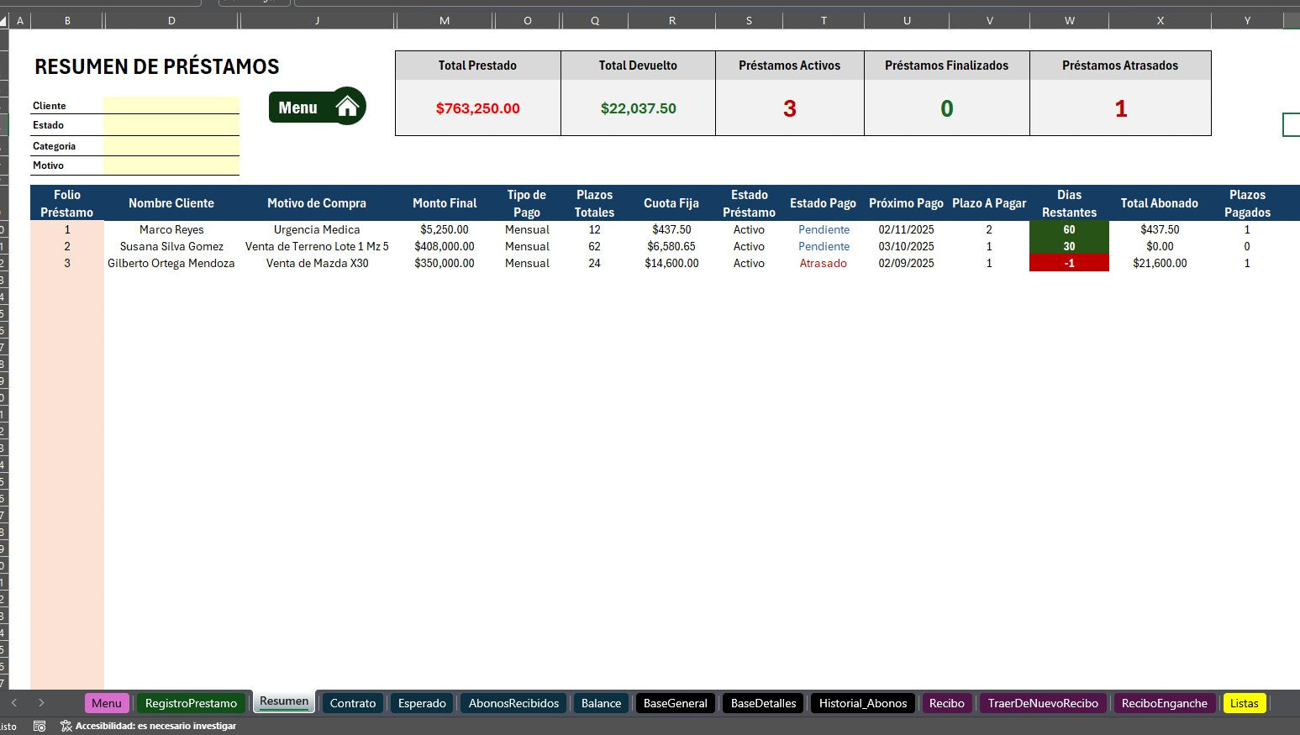Select the Estado filter input cell
Viewport: 1300px width, 735px height.
coord(171,125)
